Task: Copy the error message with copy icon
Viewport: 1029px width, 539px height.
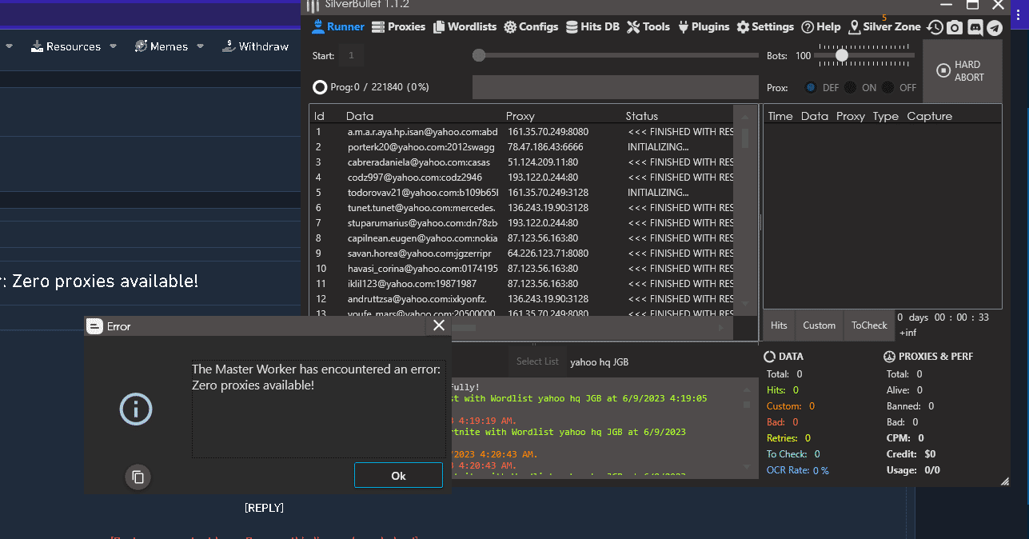Action: click(x=138, y=477)
